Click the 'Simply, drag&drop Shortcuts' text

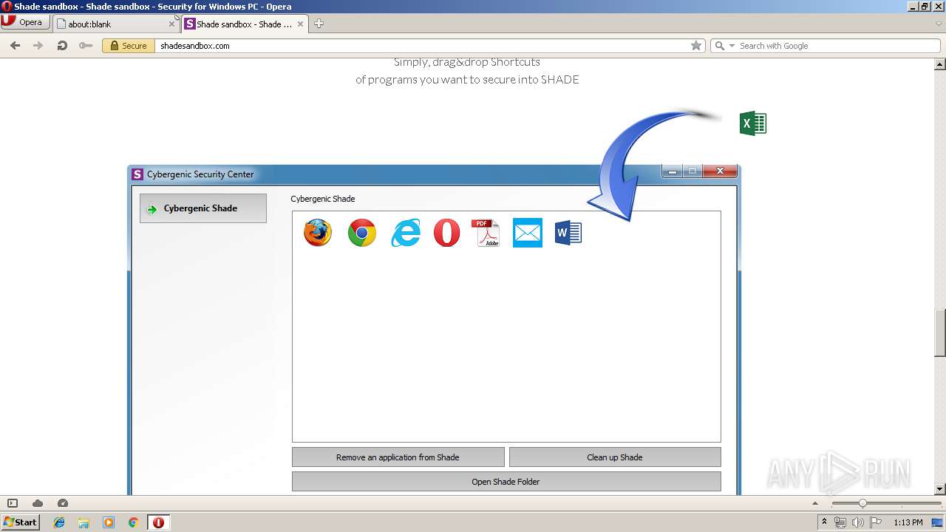coord(467,62)
